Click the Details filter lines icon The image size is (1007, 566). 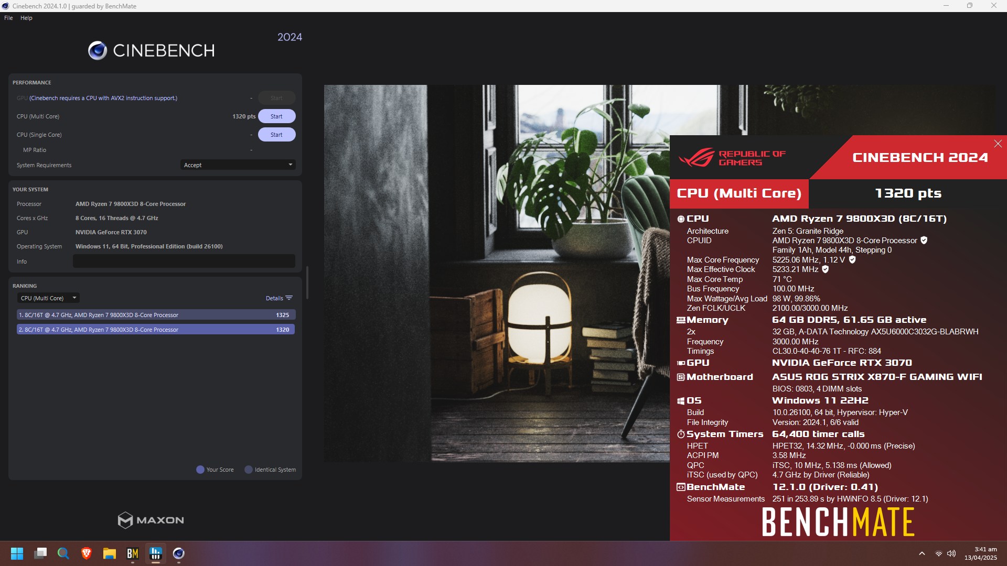tap(289, 298)
